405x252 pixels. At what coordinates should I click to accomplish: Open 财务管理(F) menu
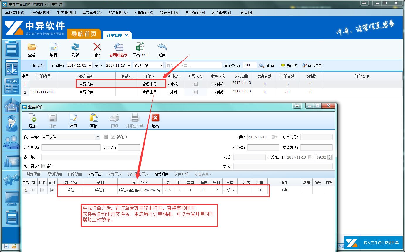click(x=196, y=13)
